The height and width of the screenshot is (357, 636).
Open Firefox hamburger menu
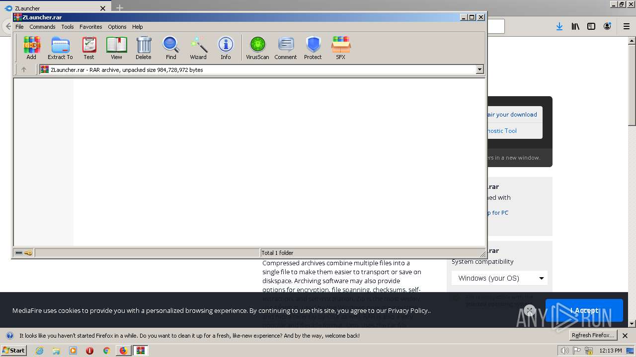pyautogui.click(x=627, y=26)
